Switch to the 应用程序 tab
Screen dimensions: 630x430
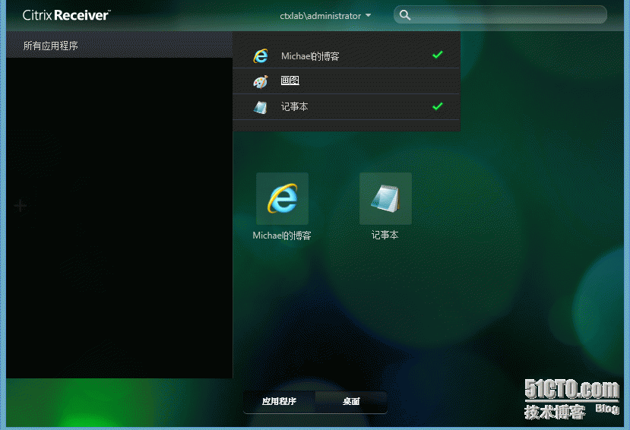click(279, 401)
